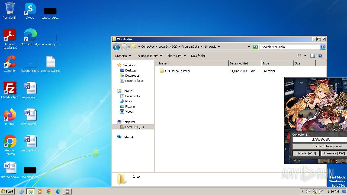Select Network in the navigation pane
Screen dimensions: 347x195
(x=128, y=137)
